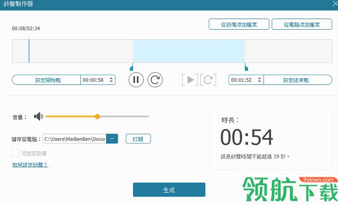Increase the start time 00:00:58 with the up arrow
The image size is (338, 205).
click(x=111, y=78)
